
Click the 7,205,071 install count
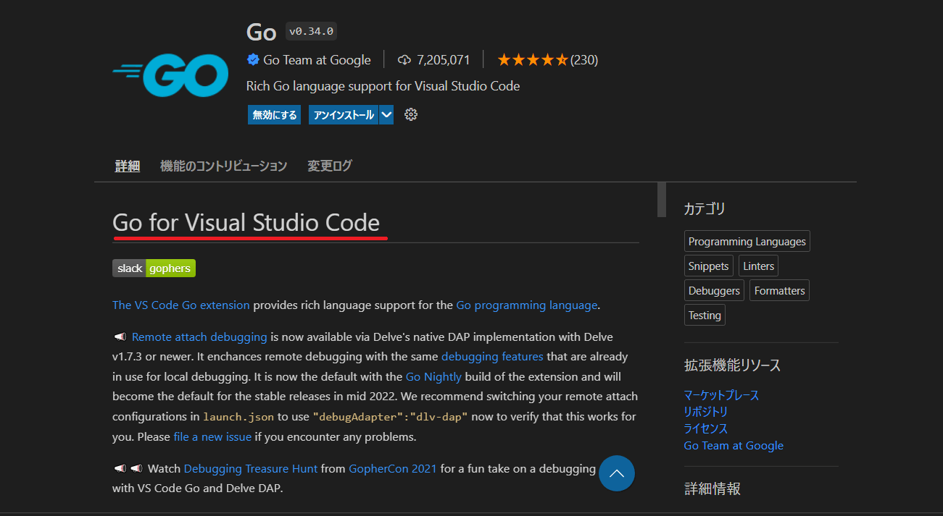[444, 60]
